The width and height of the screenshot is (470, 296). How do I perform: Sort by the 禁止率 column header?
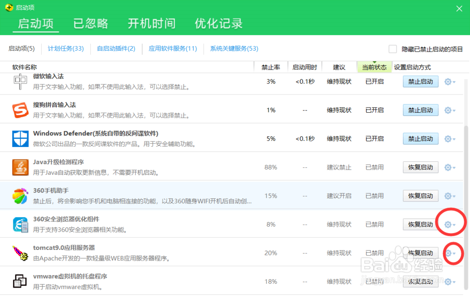pos(271,67)
